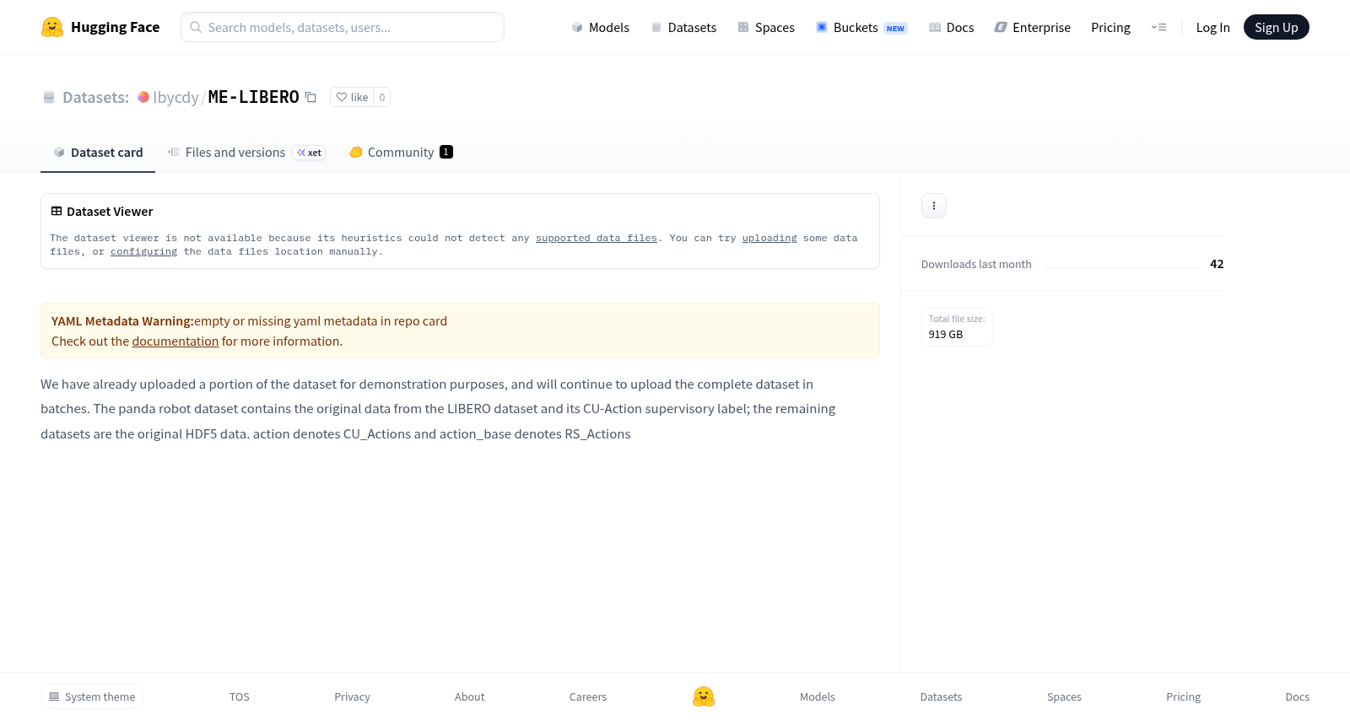Click the like count showing 0
The width and height of the screenshot is (1350, 726).
coord(382,97)
